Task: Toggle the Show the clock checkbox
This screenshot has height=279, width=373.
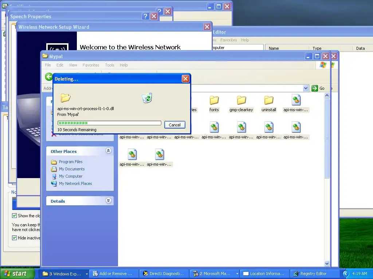Action: (14, 216)
